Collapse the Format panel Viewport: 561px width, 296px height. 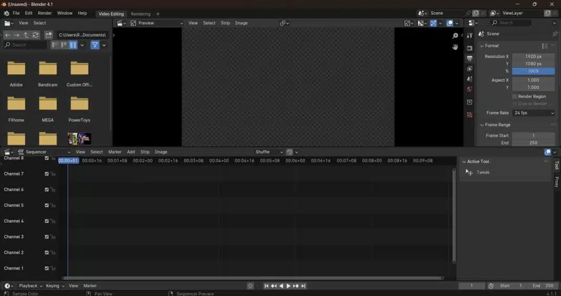point(482,46)
